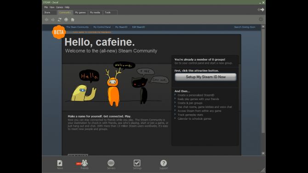This screenshot has height=173, width=308.
Task: Click Welcome to the (all-new) Steam Community
Action: click(x=111, y=51)
